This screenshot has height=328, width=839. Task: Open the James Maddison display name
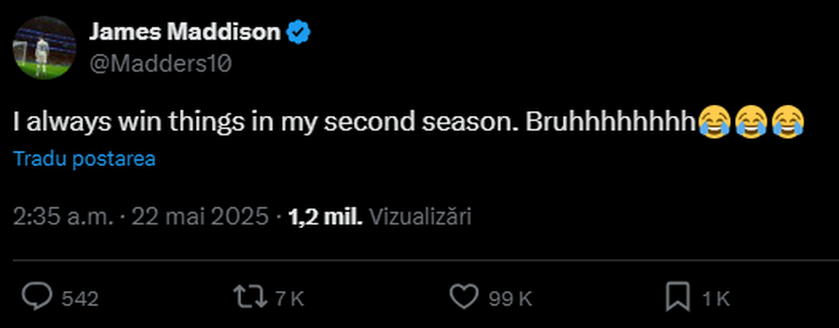click(185, 32)
